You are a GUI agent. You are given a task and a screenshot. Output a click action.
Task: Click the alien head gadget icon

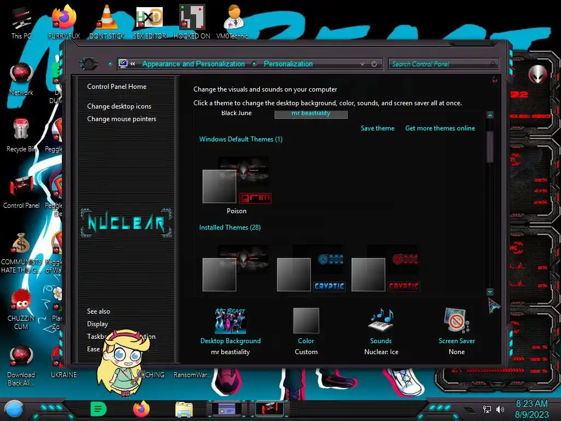pos(537,74)
